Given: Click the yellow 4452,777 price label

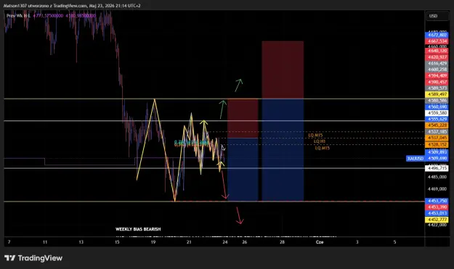Looking at the screenshot, I should click(437, 220).
